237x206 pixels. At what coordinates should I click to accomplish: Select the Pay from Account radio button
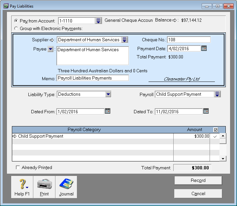pyautogui.click(x=16, y=21)
